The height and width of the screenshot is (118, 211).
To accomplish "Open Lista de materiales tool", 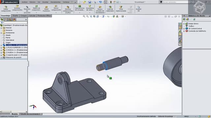I will (x=110, y=9).
